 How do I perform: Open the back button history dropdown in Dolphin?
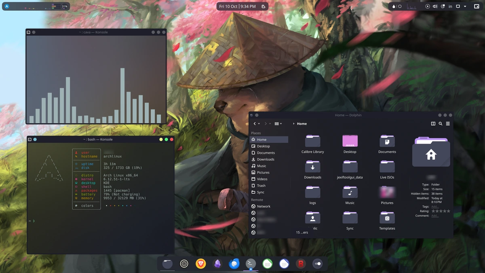(x=258, y=124)
